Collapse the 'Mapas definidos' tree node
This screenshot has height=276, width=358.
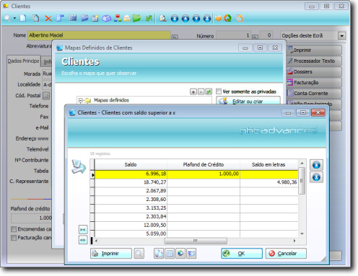[x=81, y=100]
